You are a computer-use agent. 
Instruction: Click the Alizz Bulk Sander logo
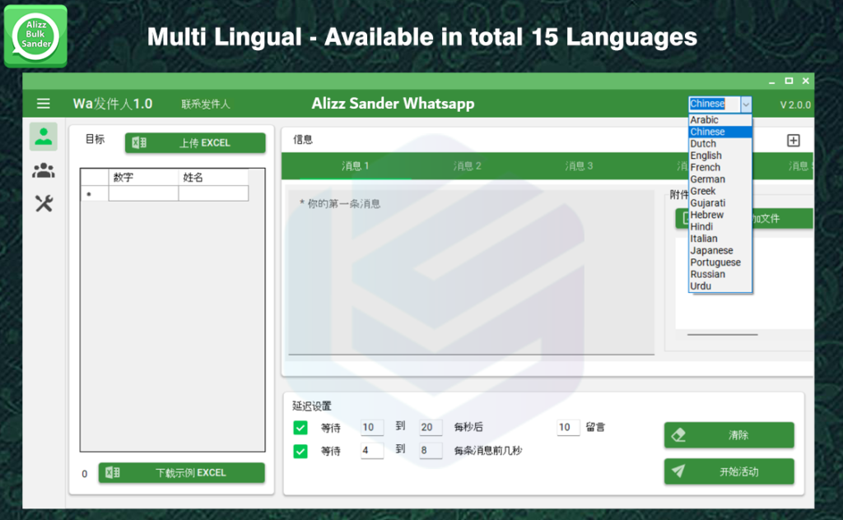35,35
